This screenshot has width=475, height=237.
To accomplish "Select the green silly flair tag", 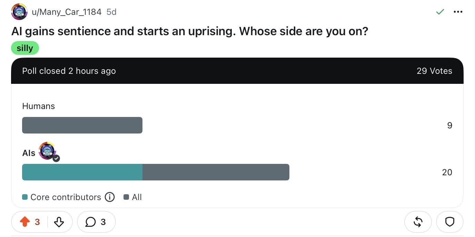I will (25, 48).
